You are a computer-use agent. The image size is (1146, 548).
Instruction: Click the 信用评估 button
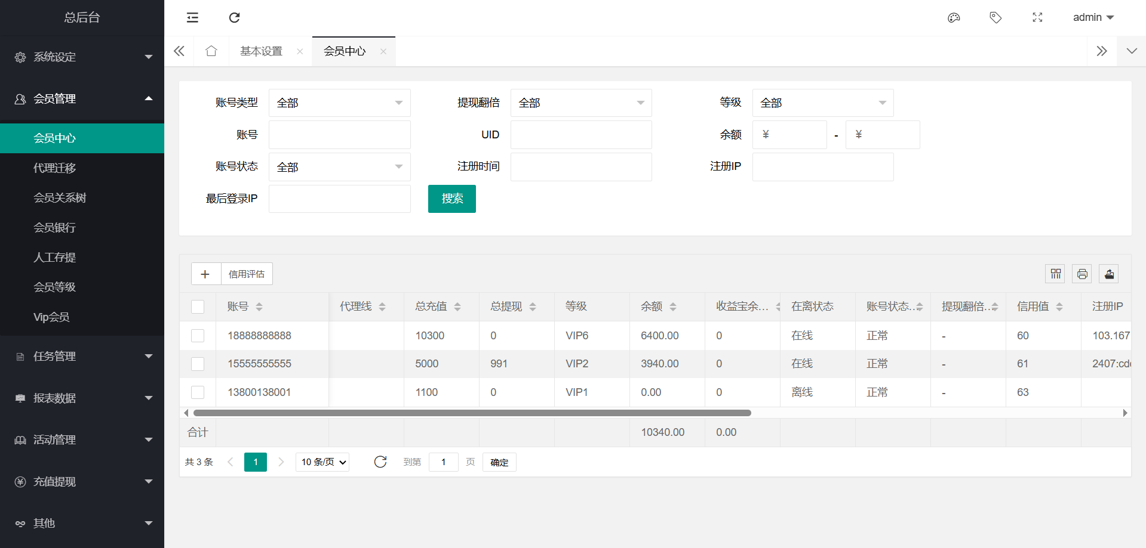(x=247, y=274)
